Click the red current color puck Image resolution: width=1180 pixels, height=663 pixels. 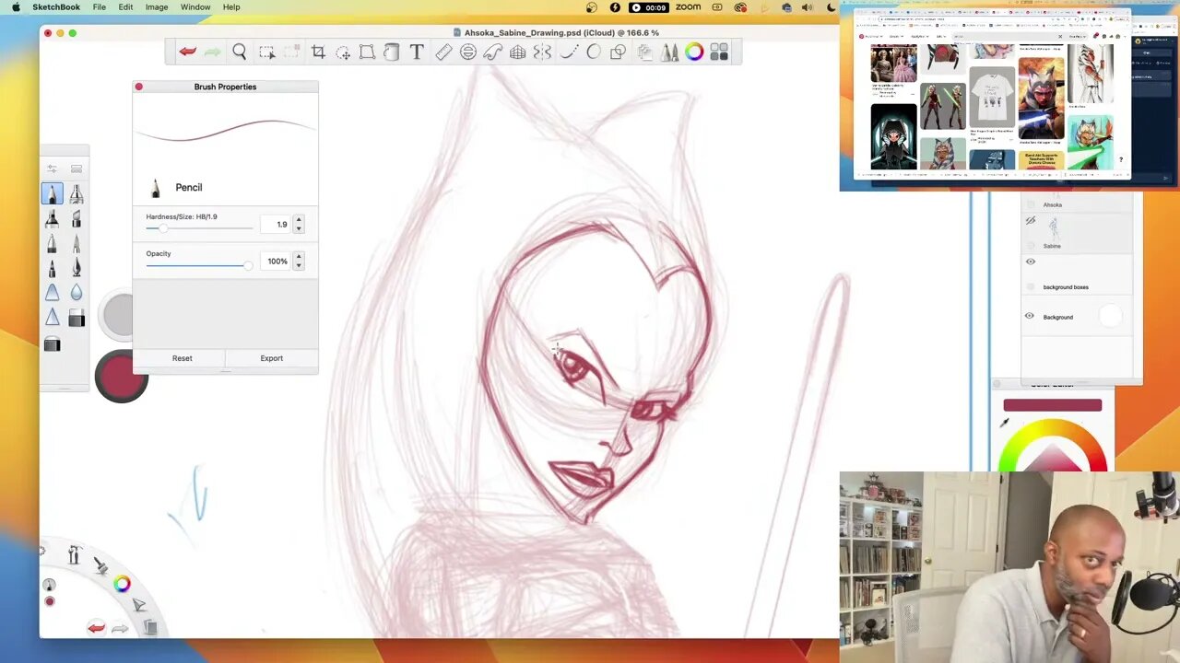[121, 377]
